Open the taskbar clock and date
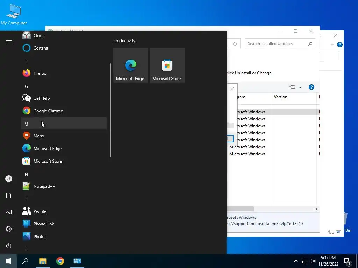The image size is (358, 268). [328, 261]
